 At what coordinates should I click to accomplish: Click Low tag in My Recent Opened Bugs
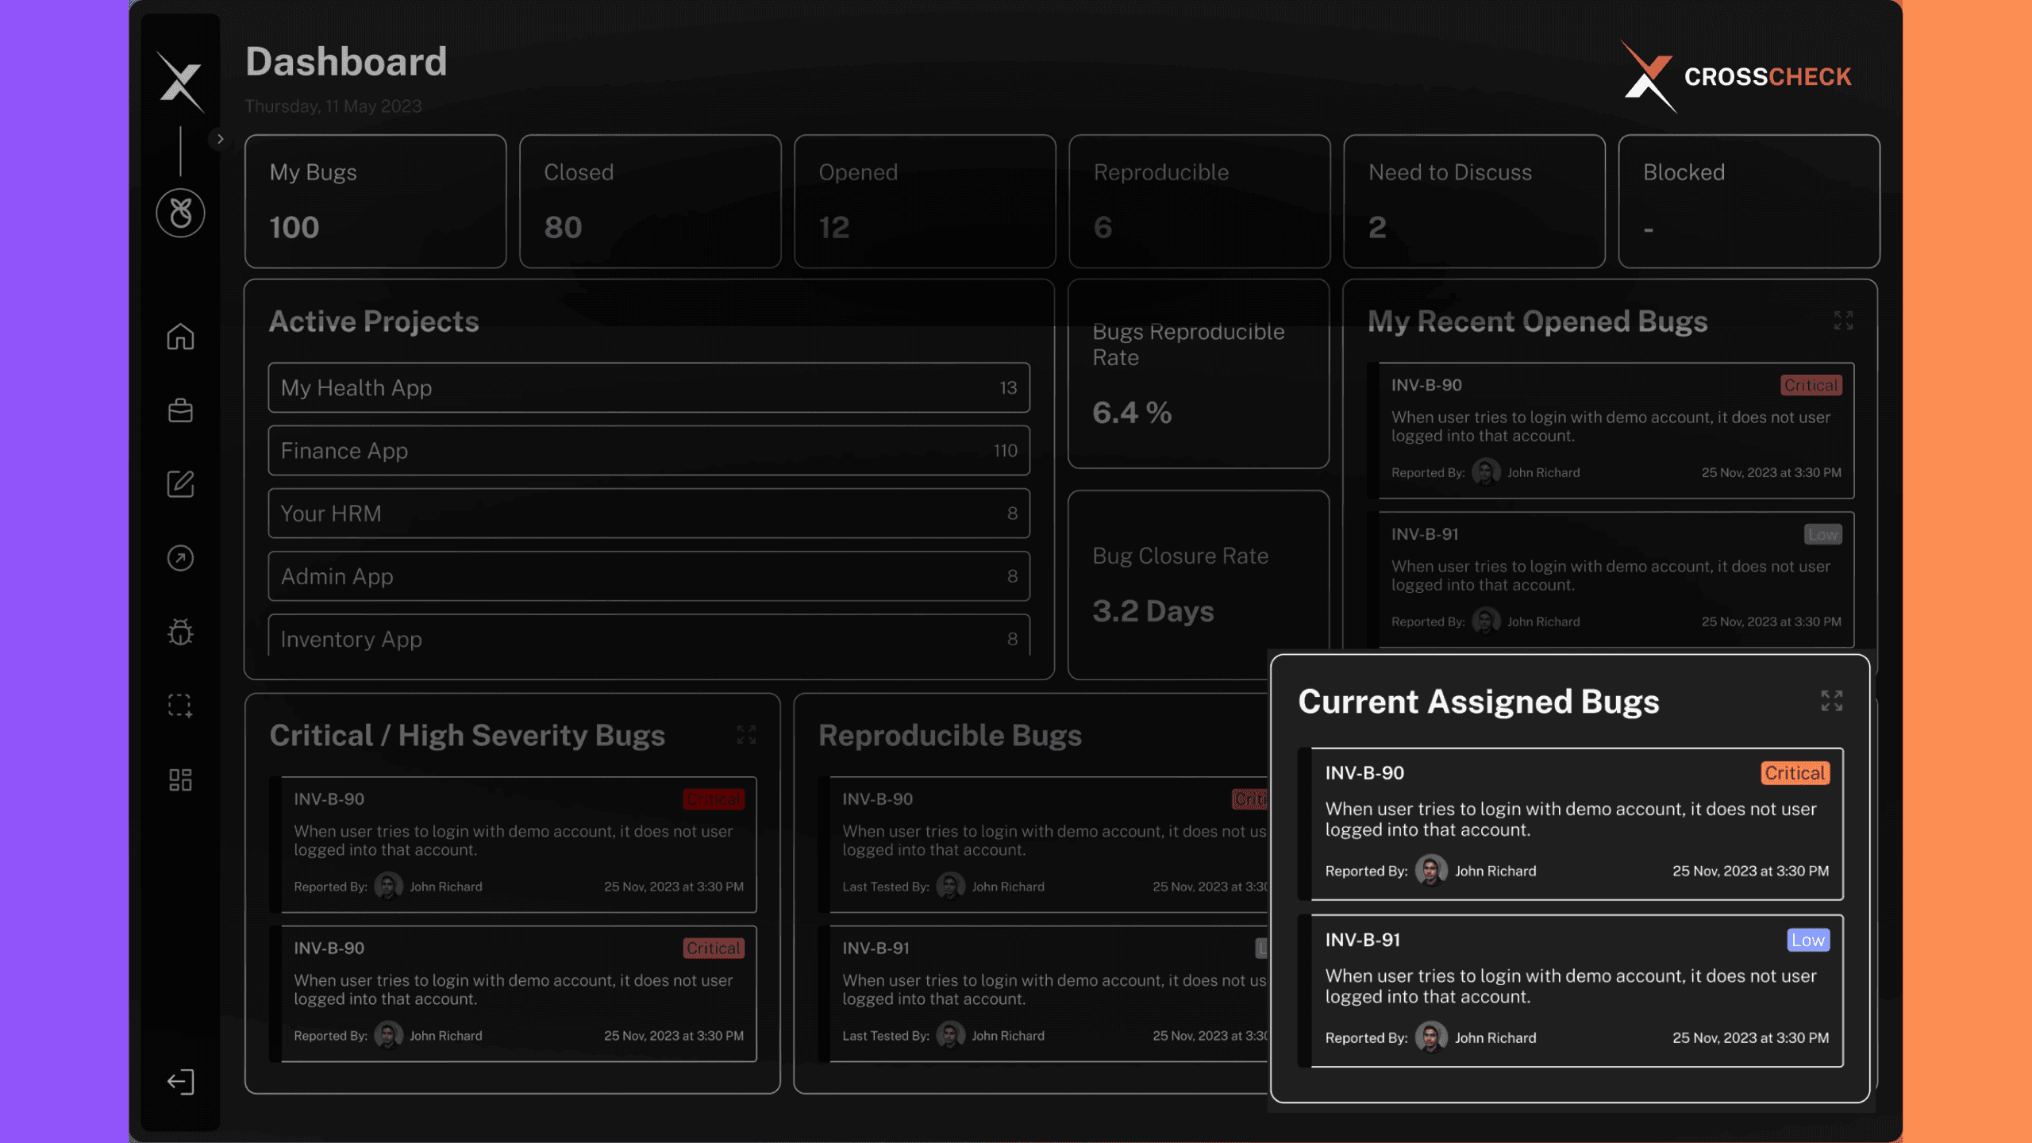[1822, 534]
